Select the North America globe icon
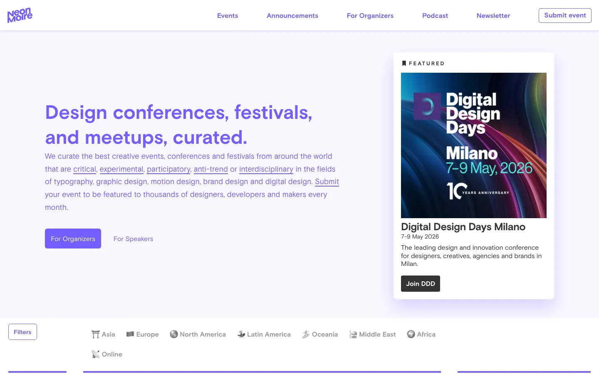Image resolution: width=599 pixels, height=374 pixels. (174, 334)
